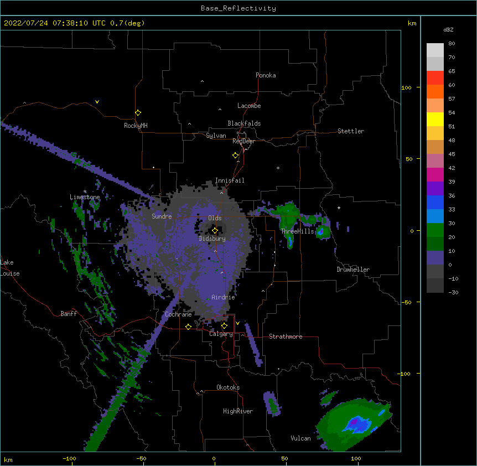Click the Blackfalds city label
Image resolution: width=477 pixels, height=466 pixels.
[x=244, y=123]
